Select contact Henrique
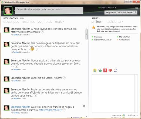The width and height of the screenshot is (141, 119). 98,37
